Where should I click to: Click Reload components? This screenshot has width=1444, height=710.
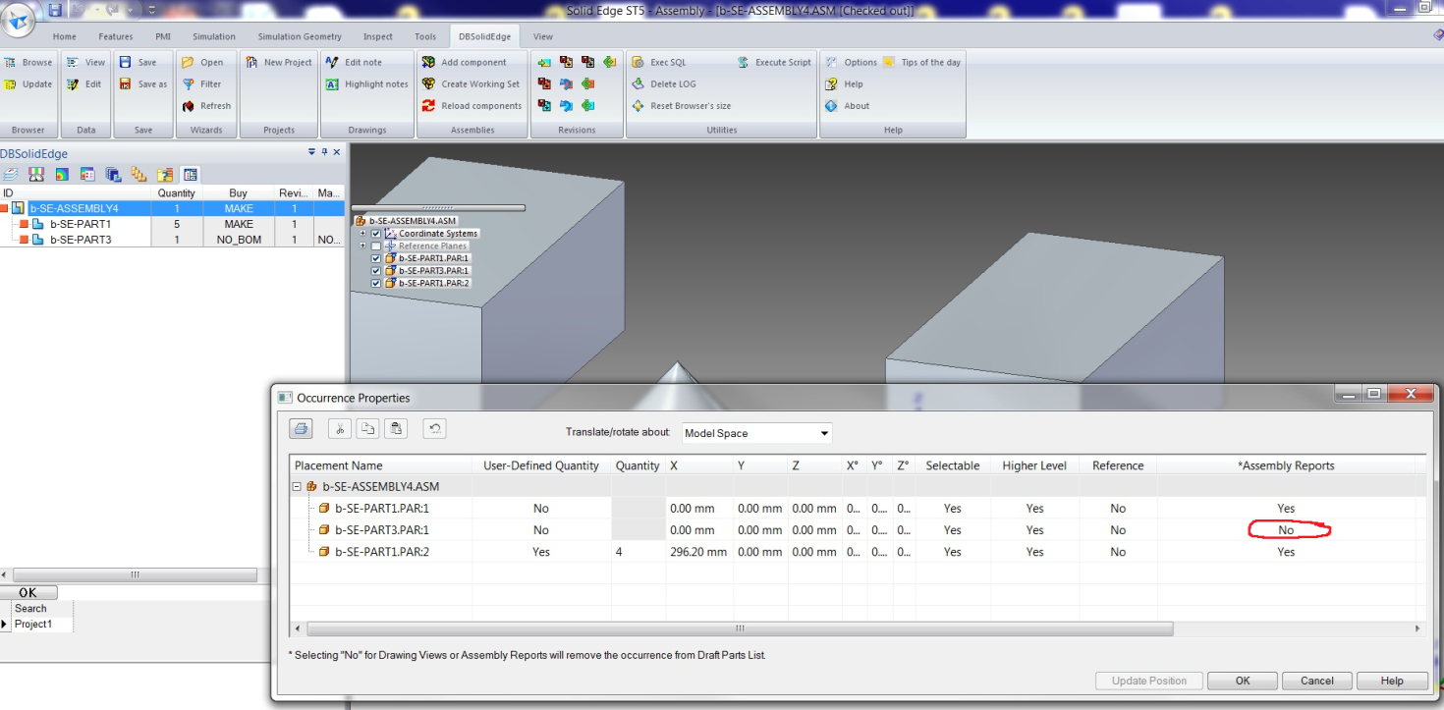(x=472, y=106)
